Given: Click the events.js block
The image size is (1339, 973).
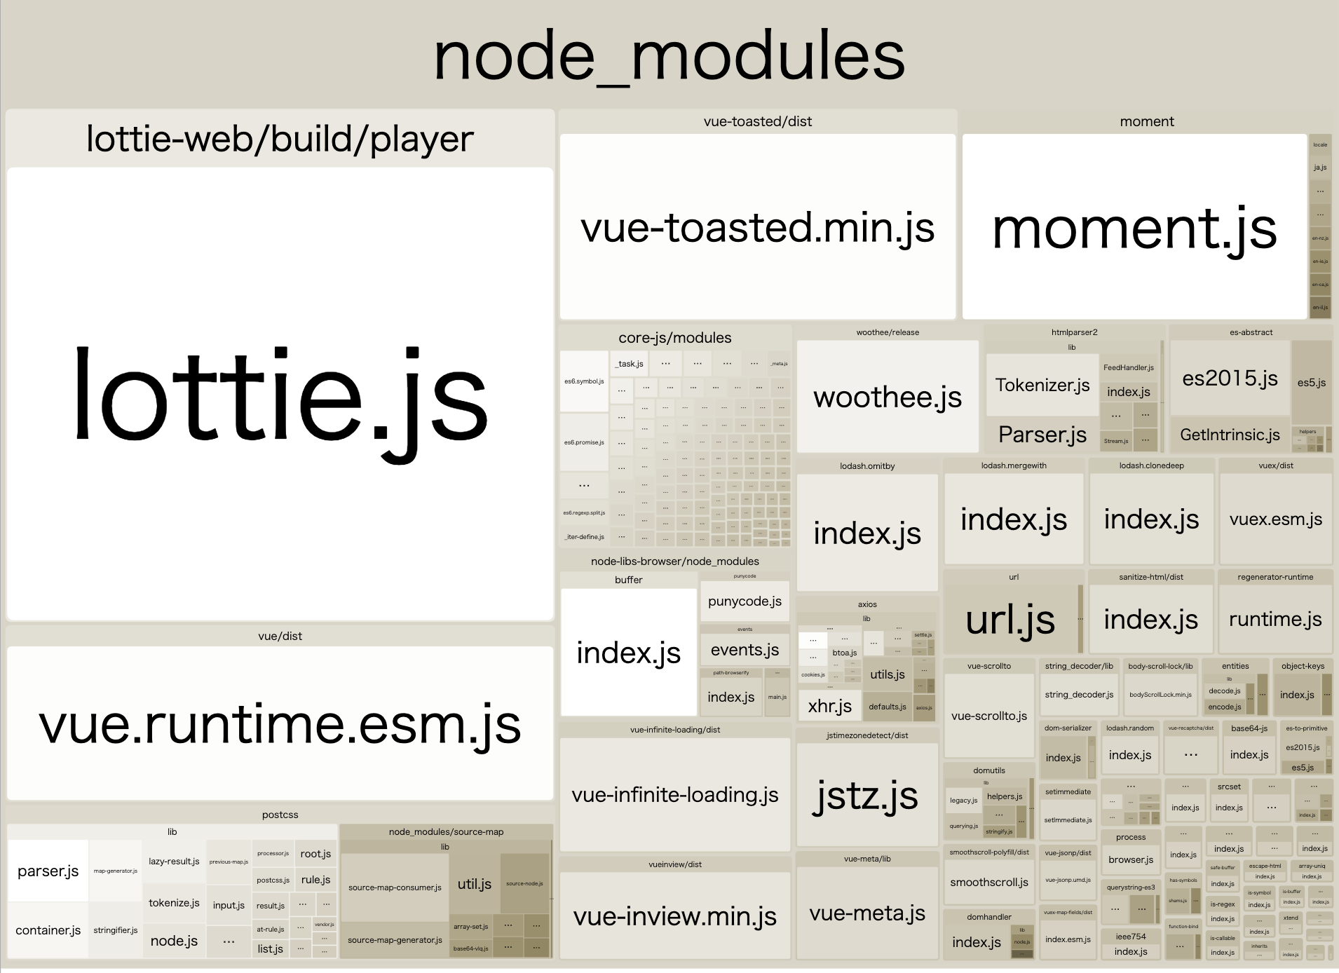Looking at the screenshot, I should coord(745,650).
